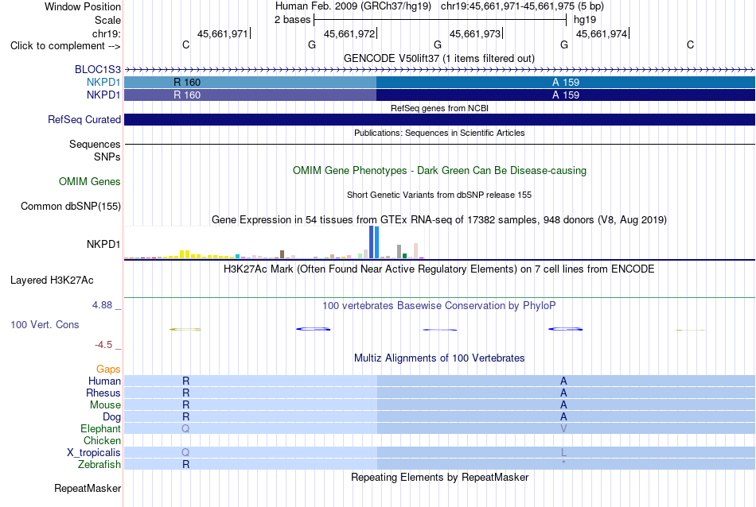The height and width of the screenshot is (507, 756).
Task: Select the Rhesus alignment row label
Action: (103, 393)
